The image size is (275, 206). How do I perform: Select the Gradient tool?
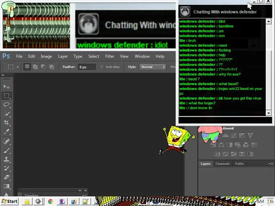pyautogui.click(x=7, y=186)
